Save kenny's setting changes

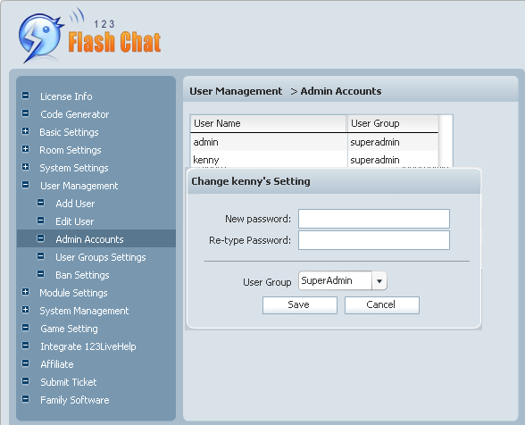[x=300, y=304]
